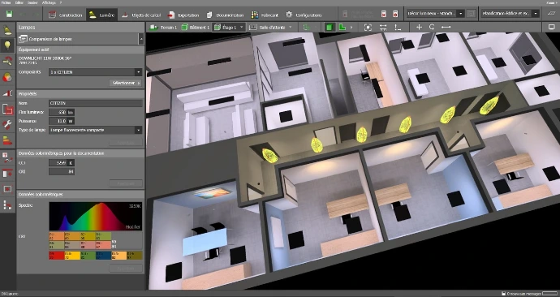Toggle the fullscreen monitor icon

coord(551,27)
